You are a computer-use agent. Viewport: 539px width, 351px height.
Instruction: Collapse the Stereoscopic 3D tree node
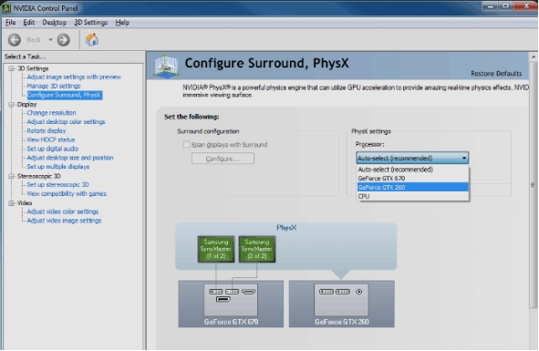pos(11,176)
